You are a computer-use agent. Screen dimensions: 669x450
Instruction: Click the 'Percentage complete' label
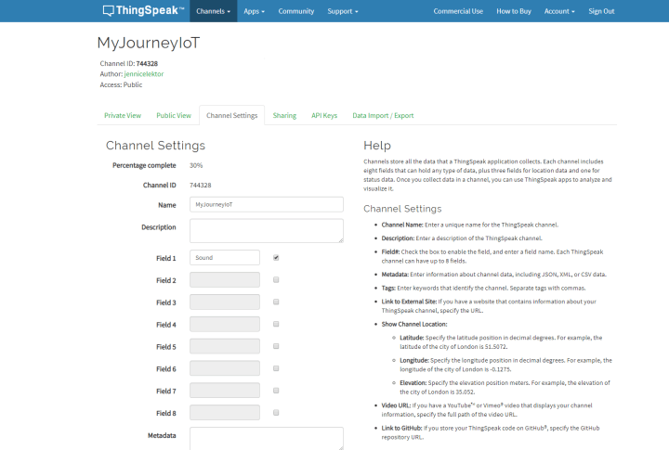144,165
